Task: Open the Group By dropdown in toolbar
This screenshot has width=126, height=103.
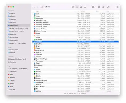Action: [94, 7]
